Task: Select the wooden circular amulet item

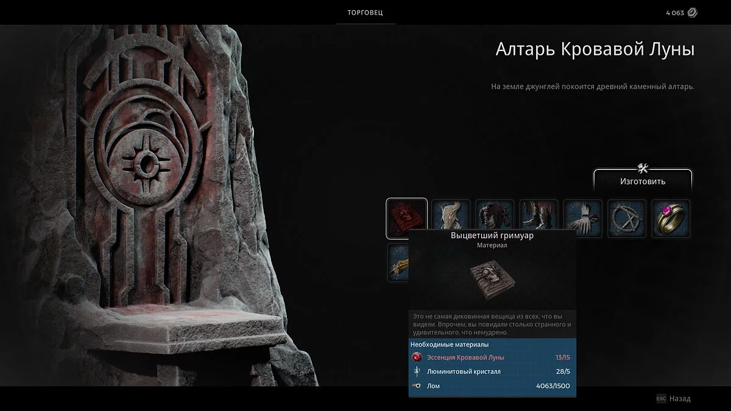Action: point(627,219)
